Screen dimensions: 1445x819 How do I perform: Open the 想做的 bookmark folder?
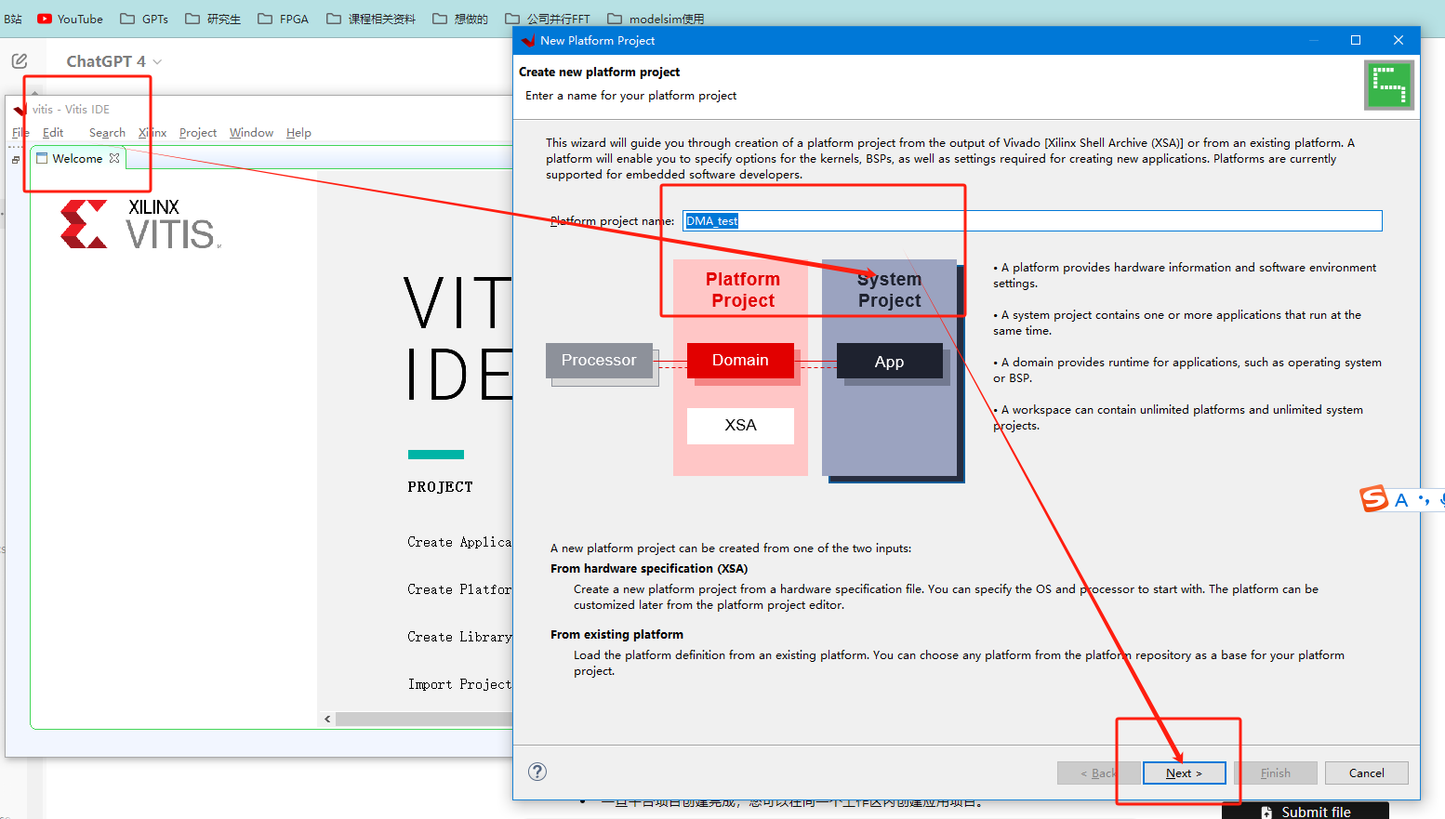point(460,19)
